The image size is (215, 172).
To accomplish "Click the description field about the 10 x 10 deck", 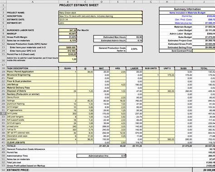I will pos(100,16).
